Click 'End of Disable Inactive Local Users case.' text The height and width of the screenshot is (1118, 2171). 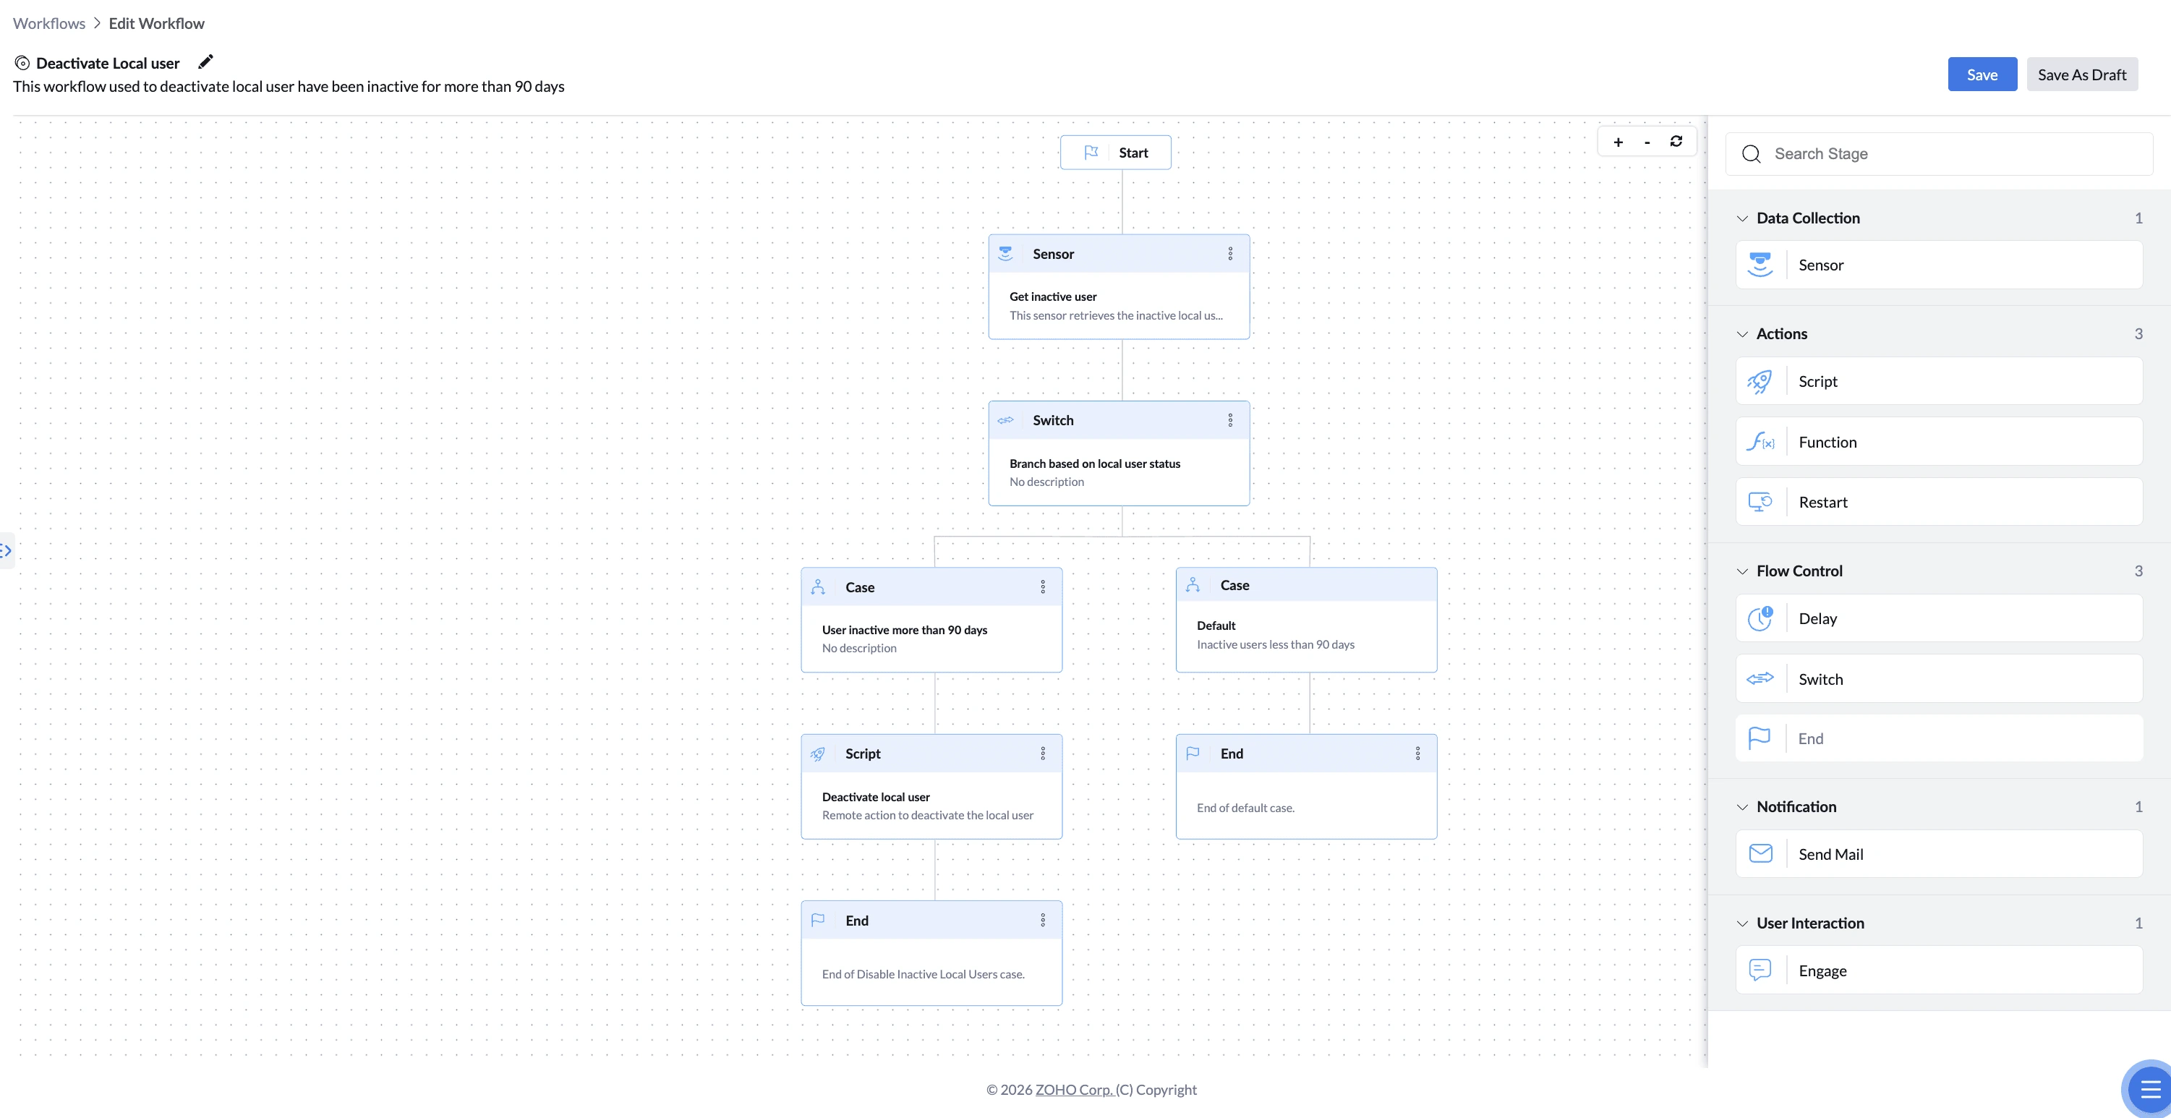[x=923, y=974]
